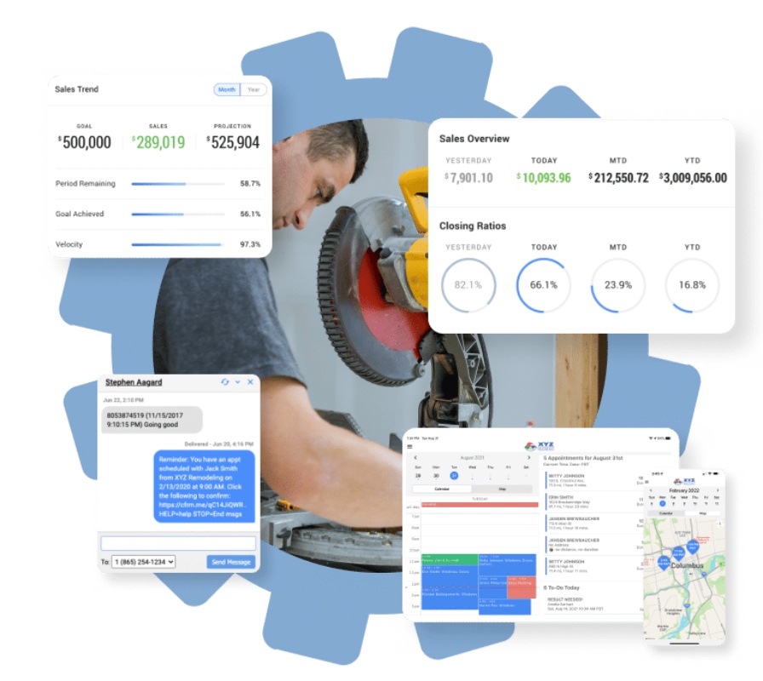763x681 pixels.
Task: Close the Stephen Aagard chat window
Action: coord(250,382)
